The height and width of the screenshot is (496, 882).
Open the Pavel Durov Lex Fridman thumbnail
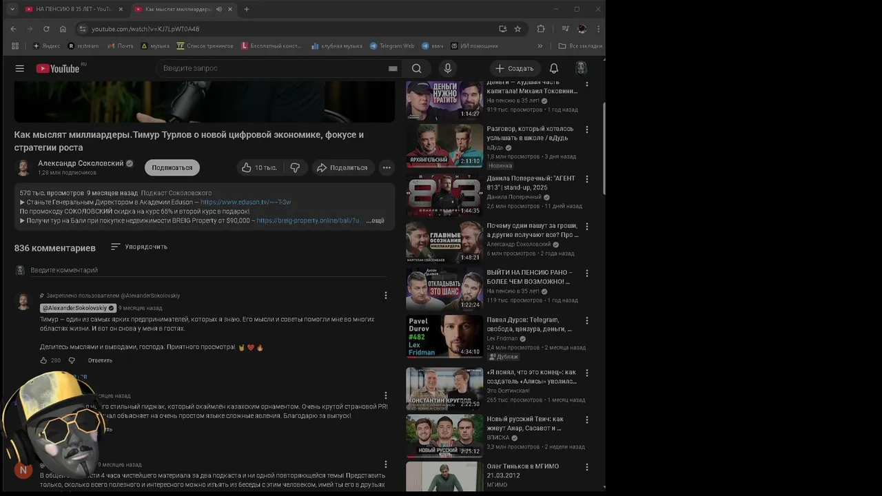(x=444, y=336)
